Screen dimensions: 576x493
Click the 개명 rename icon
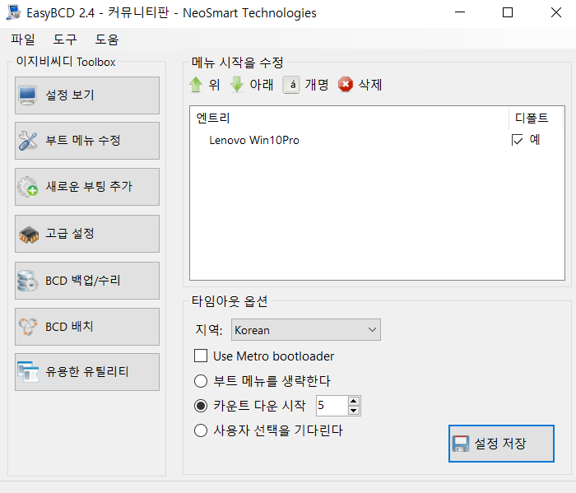point(291,85)
